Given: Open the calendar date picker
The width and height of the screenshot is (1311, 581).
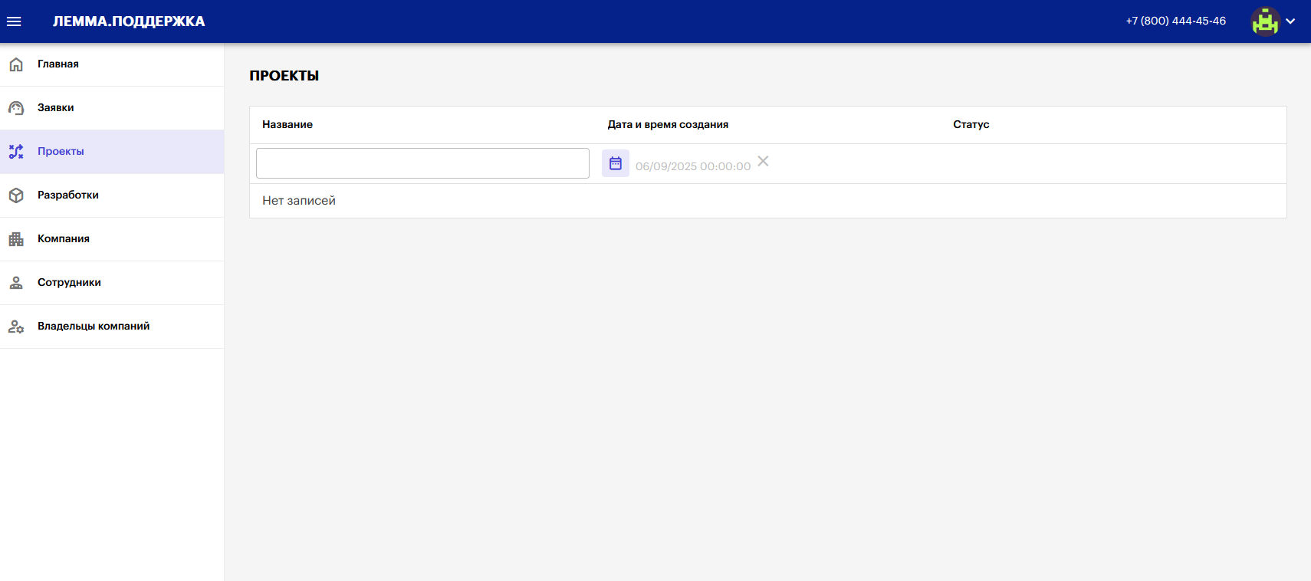Looking at the screenshot, I should [x=615, y=163].
